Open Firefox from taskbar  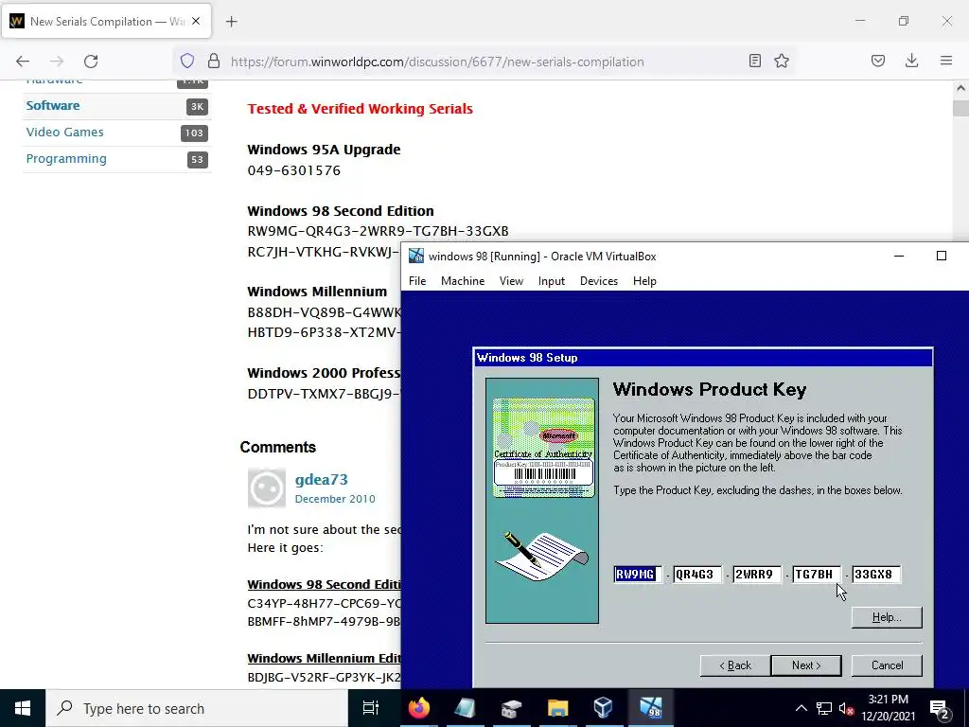pyautogui.click(x=419, y=708)
